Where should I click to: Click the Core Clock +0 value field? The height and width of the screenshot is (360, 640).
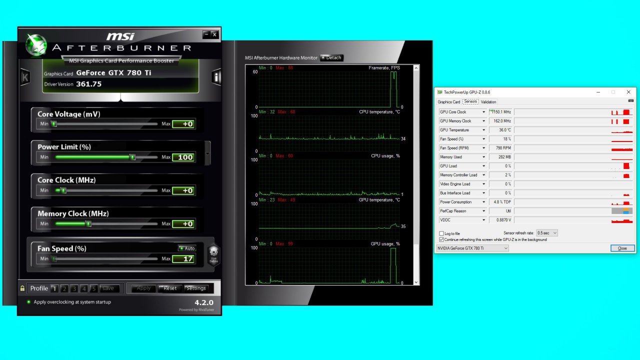coord(183,190)
